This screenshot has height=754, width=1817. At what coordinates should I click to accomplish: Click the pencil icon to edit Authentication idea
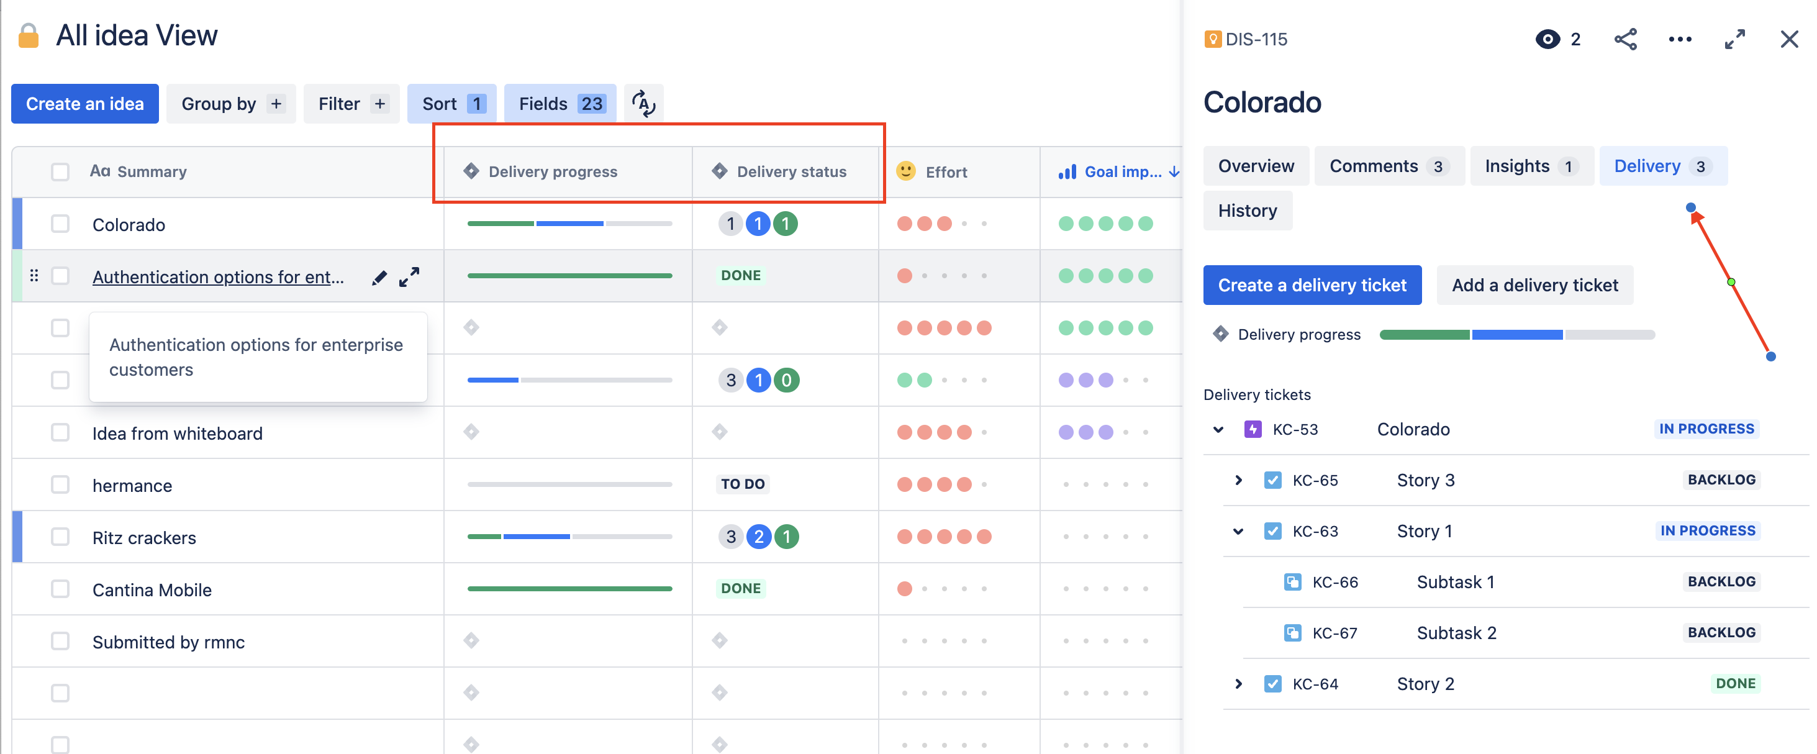click(x=379, y=276)
